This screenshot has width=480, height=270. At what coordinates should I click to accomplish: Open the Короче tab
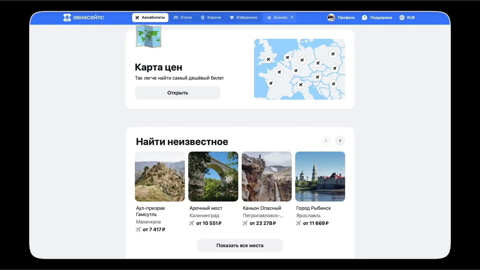pos(211,17)
